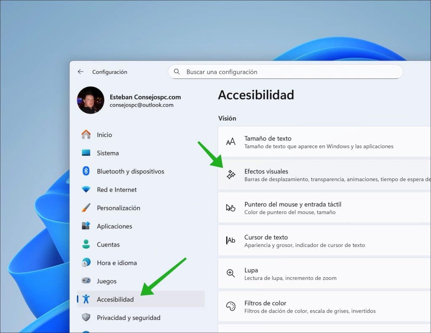Click the Efectos visuales sparkle icon

(x=231, y=175)
